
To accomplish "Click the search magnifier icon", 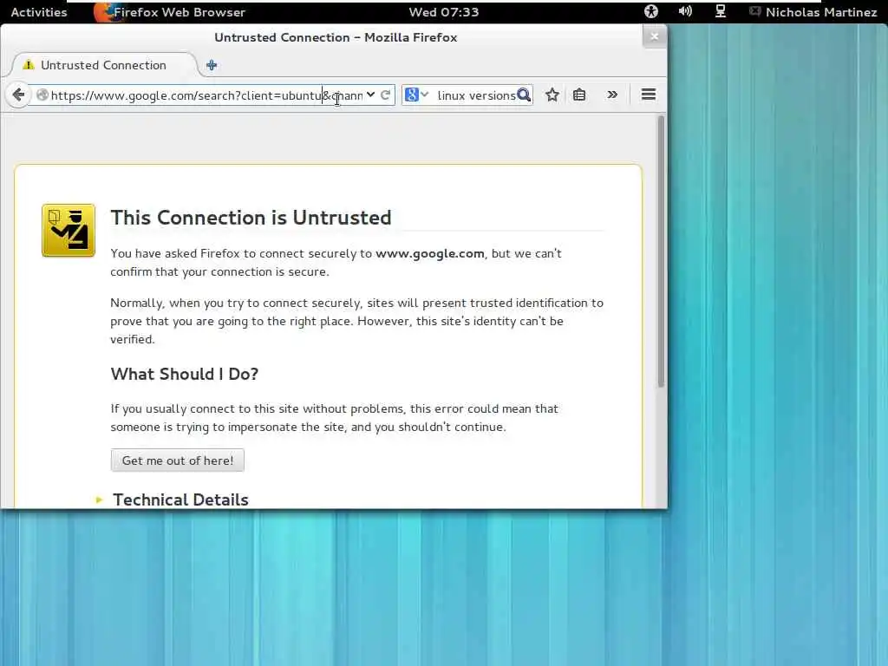I will pos(524,95).
